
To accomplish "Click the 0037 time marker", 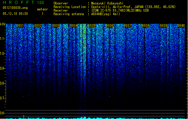I will point(128,26).
